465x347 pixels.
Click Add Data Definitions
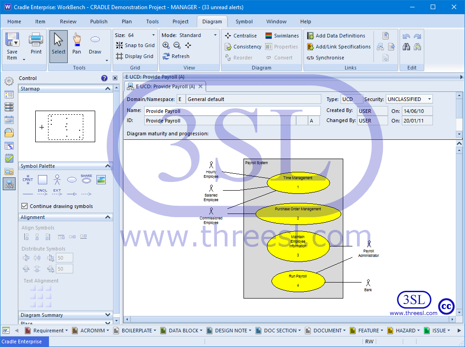click(336, 36)
